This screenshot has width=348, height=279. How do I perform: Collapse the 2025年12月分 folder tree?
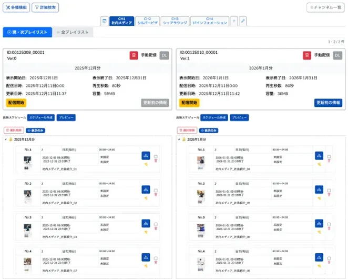[x=5, y=139]
